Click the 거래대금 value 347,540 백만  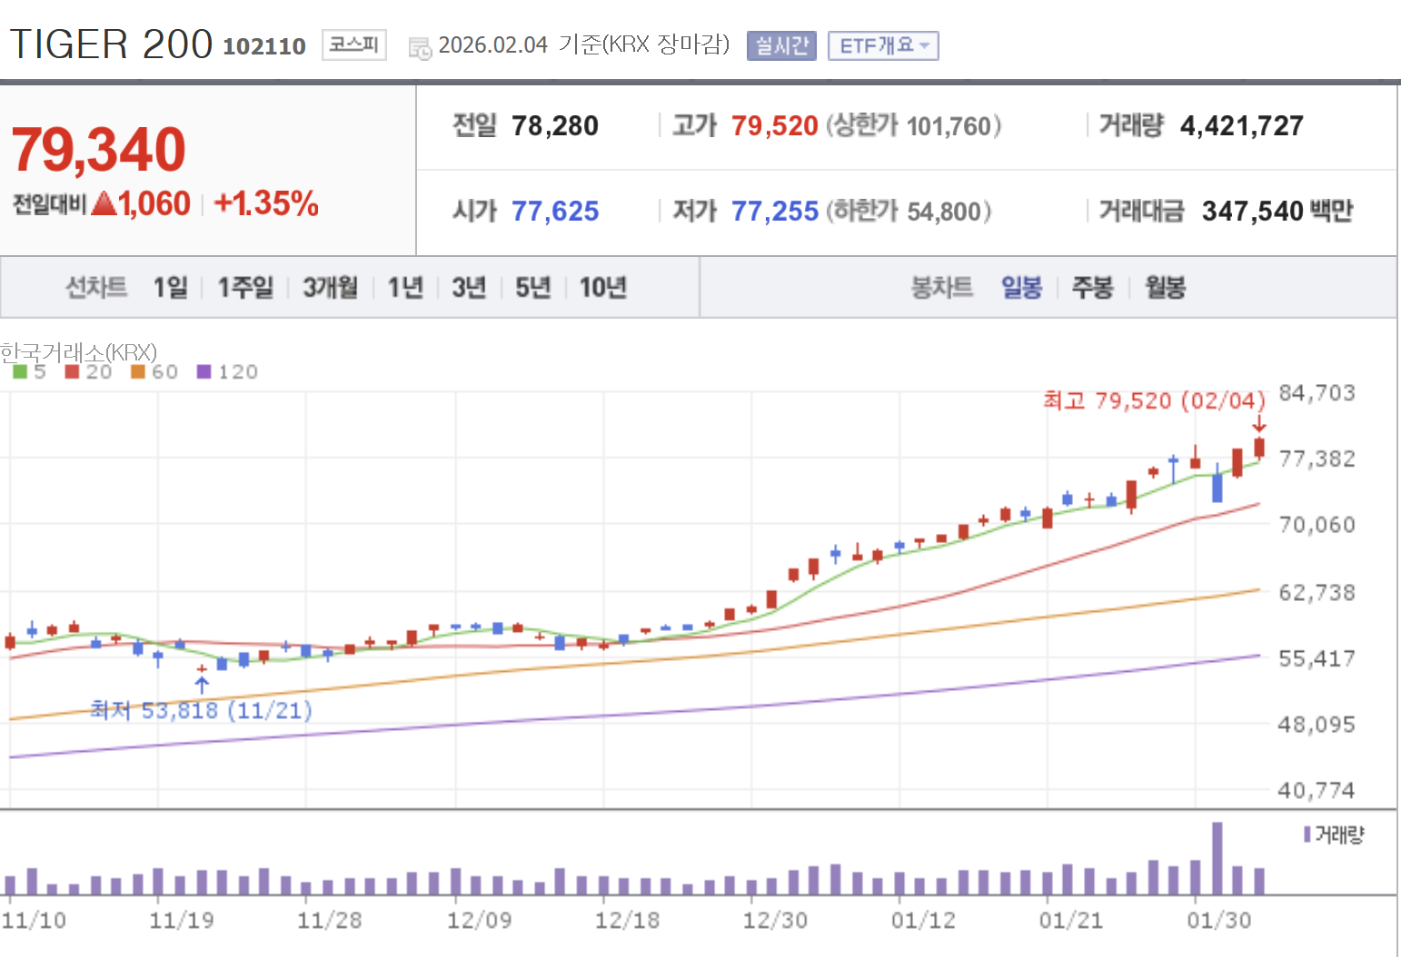pos(1277,212)
